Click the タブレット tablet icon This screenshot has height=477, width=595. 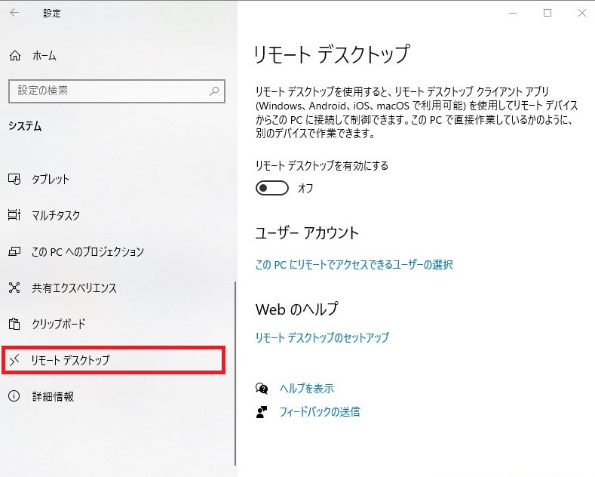(x=14, y=179)
